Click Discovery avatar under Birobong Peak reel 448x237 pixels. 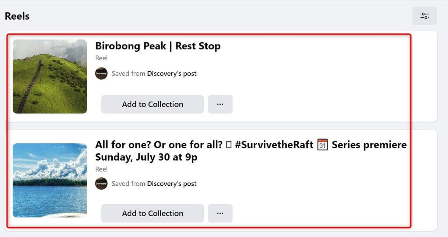[101, 73]
